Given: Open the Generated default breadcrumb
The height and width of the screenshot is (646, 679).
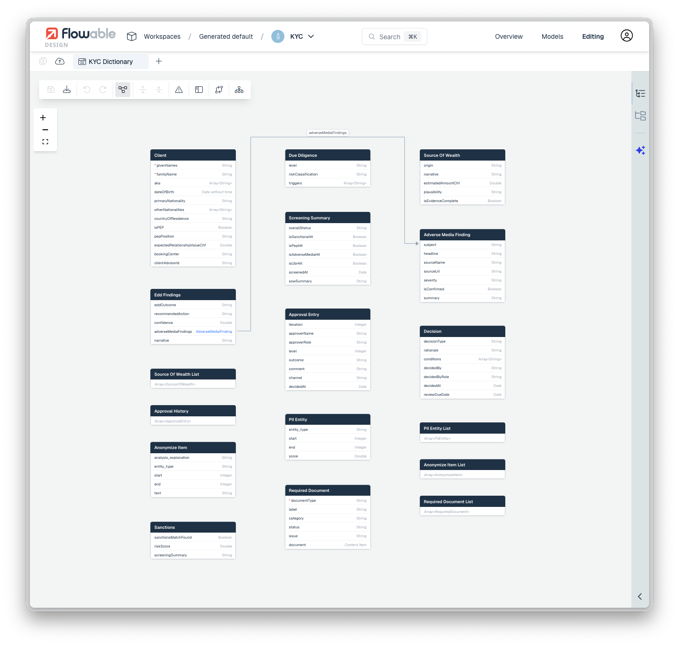Looking at the screenshot, I should pyautogui.click(x=226, y=36).
